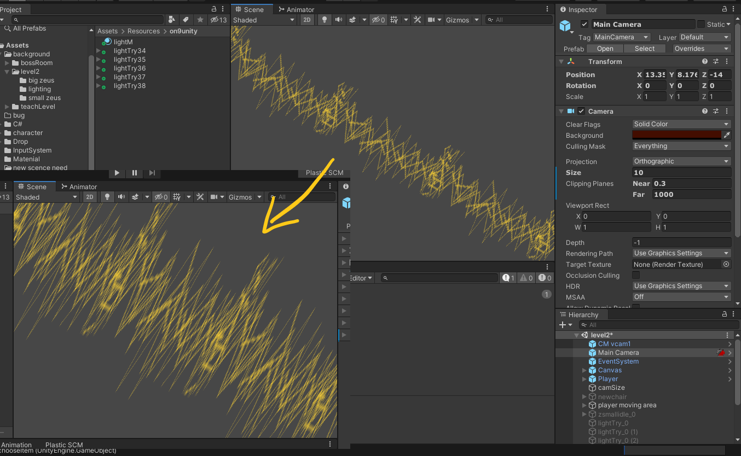Screen dimensions: 741x456
Task: Collapse the Transform component foldout
Action: click(561, 62)
